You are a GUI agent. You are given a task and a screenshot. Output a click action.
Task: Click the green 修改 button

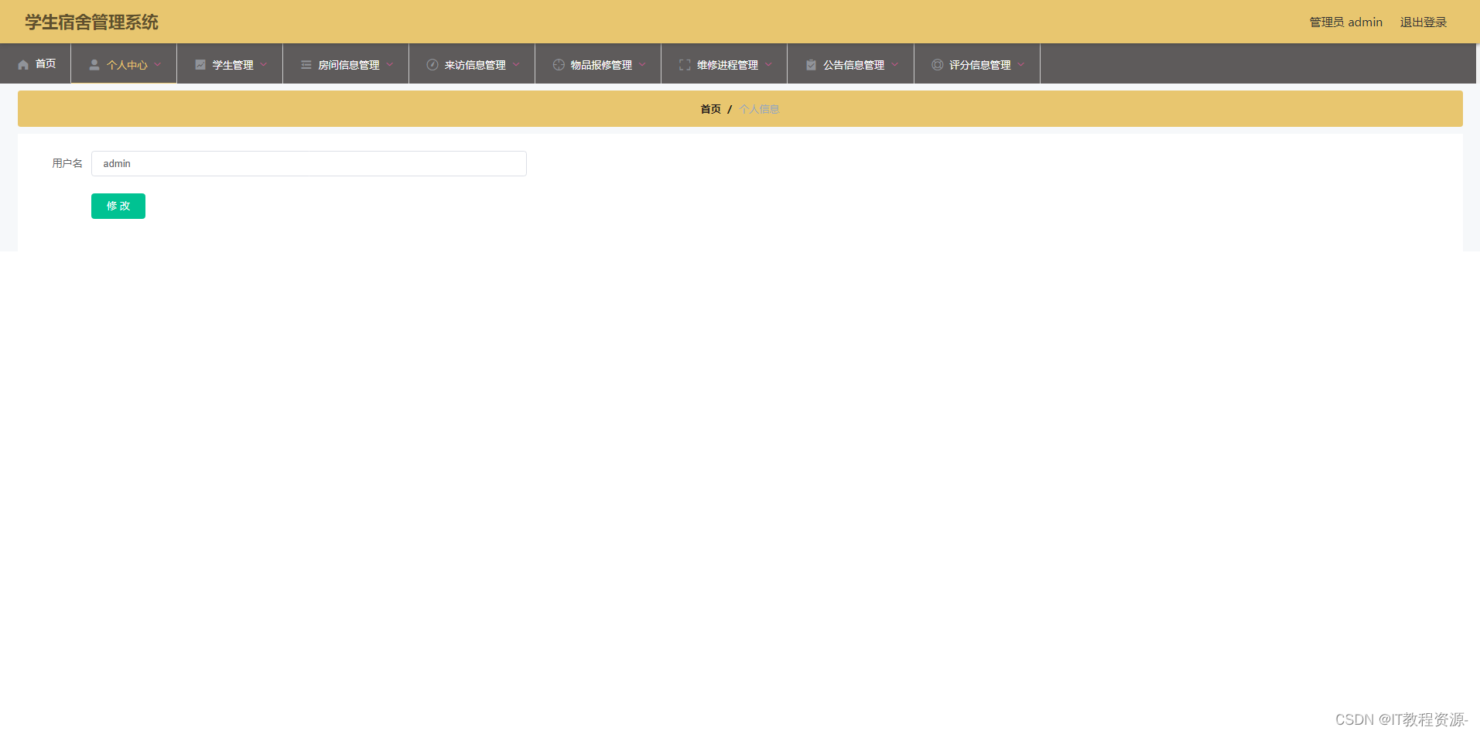click(x=118, y=206)
